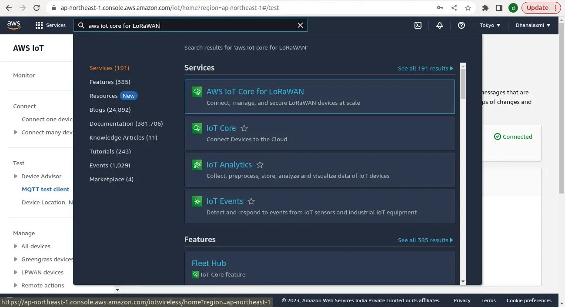
Task: Click See all 191 results link
Action: point(425,68)
